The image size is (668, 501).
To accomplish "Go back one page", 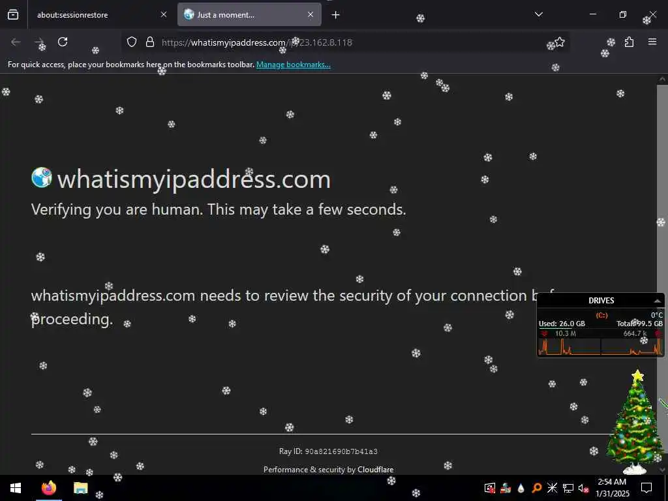I will pyautogui.click(x=16, y=42).
